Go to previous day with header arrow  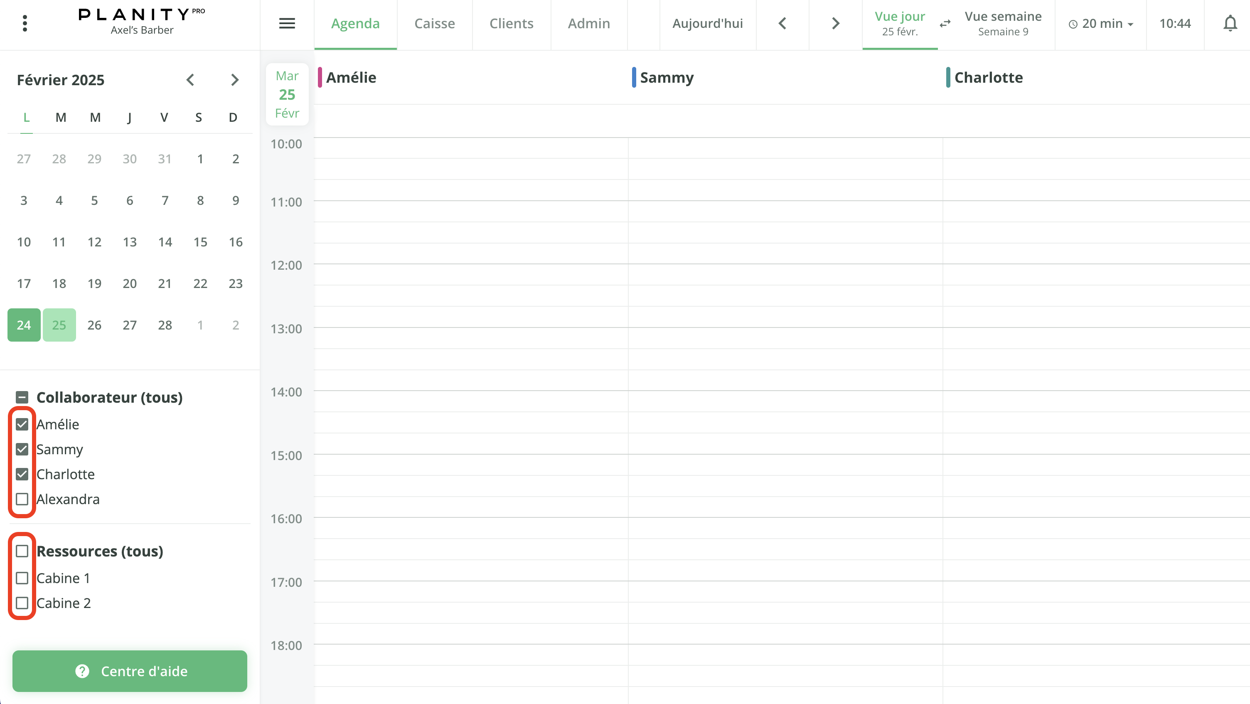click(782, 23)
